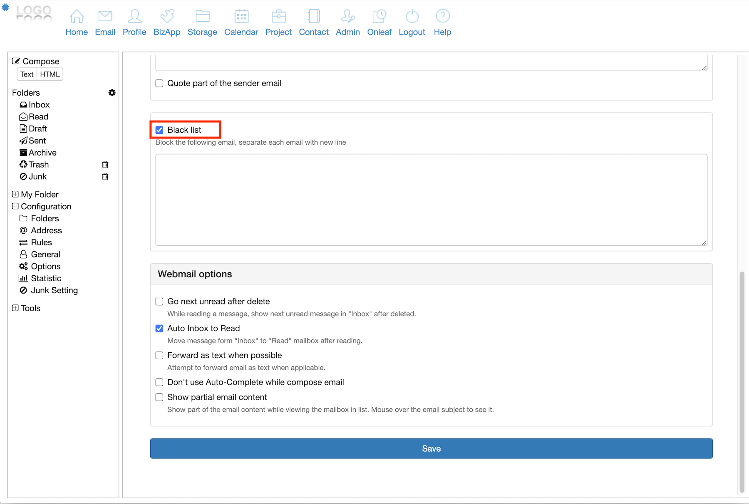Empty Trash using its bin icon

click(x=105, y=165)
